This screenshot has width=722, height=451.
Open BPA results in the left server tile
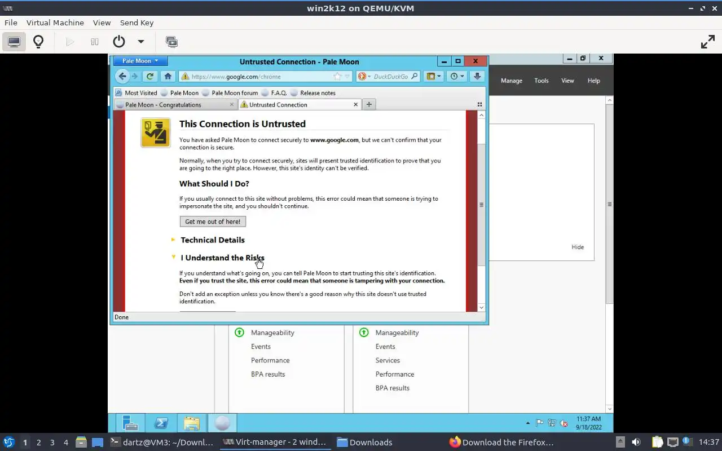pos(268,374)
